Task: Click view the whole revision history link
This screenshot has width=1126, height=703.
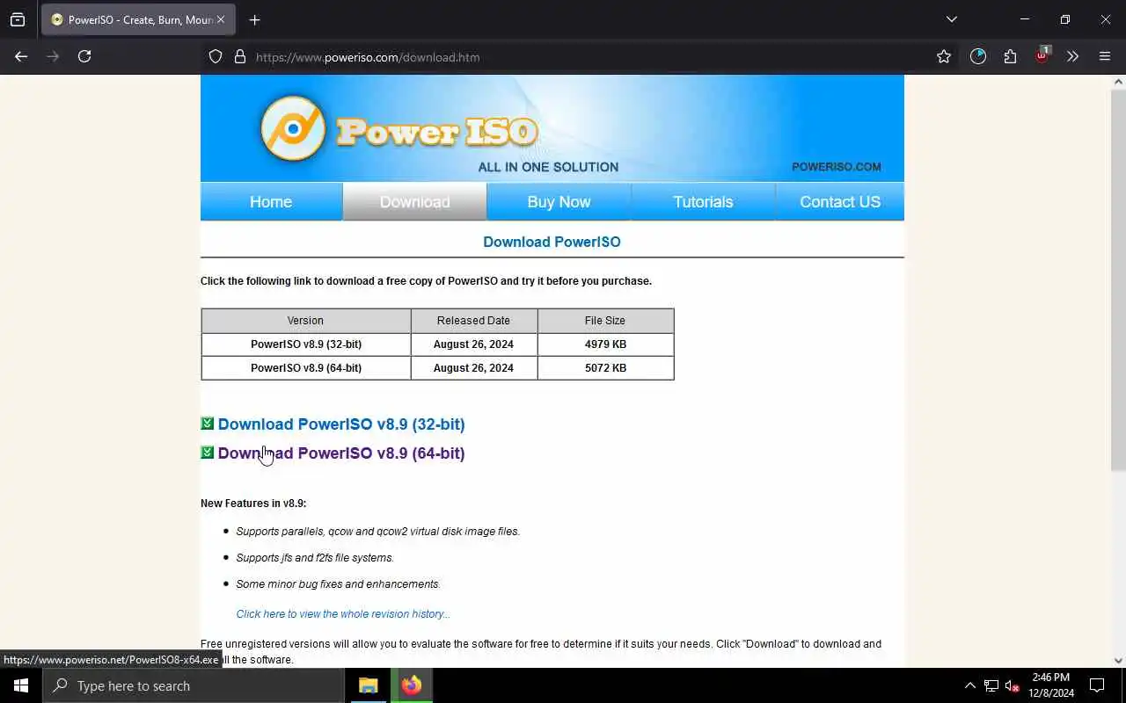Action: 343,614
